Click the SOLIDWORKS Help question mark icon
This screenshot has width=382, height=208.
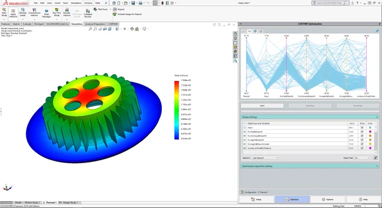click(x=357, y=3)
